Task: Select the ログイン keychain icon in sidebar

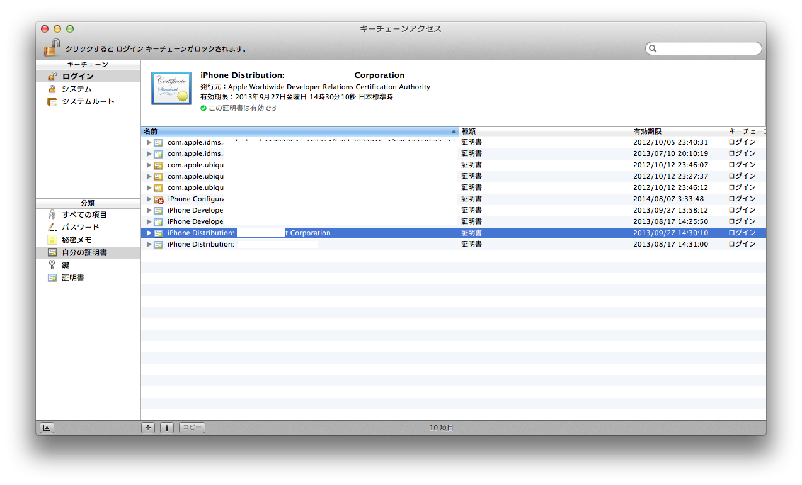Action: tap(52, 76)
